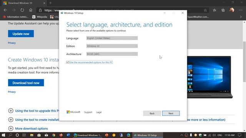Open Privacy link below Update now
The image size is (246, 138).
point(12,43)
